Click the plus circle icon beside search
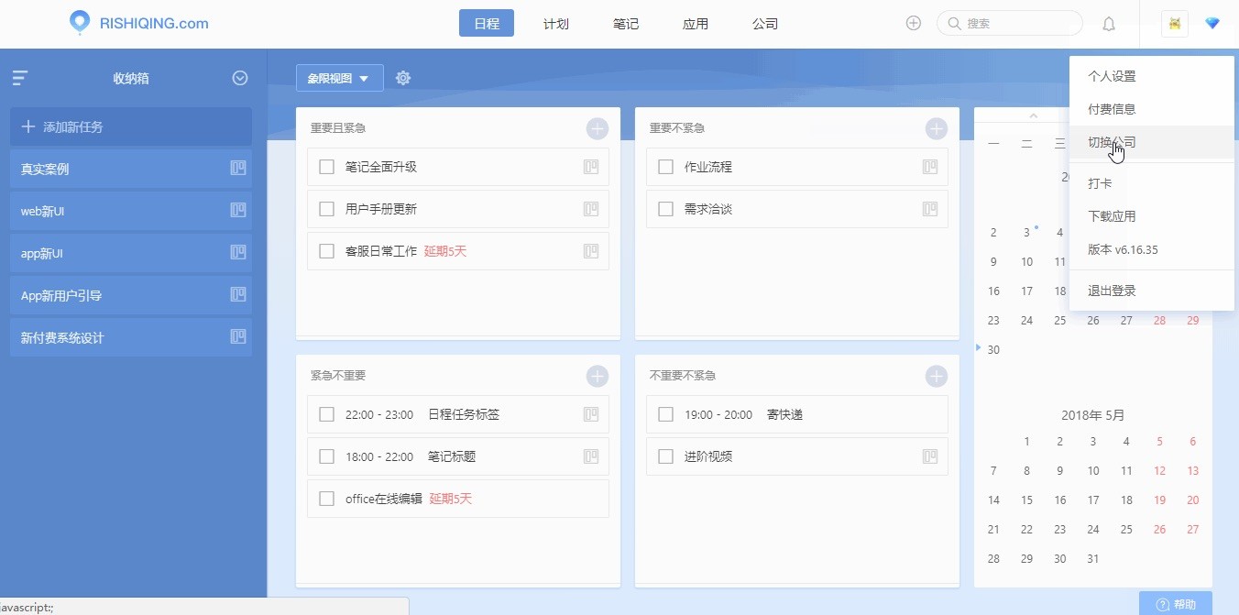Image resolution: width=1239 pixels, height=615 pixels. tap(913, 24)
